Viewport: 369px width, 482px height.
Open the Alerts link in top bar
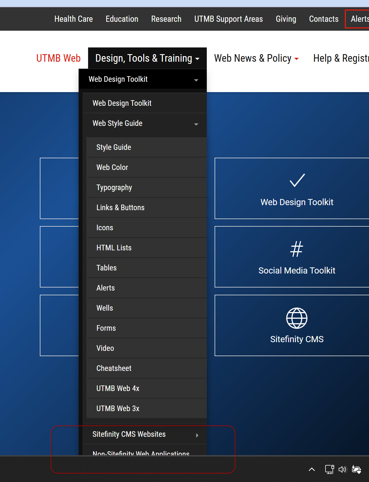(360, 19)
